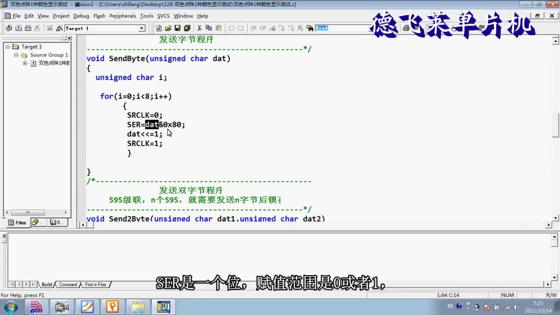Switch to the Build output tab
The image size is (560, 315).
(47, 284)
